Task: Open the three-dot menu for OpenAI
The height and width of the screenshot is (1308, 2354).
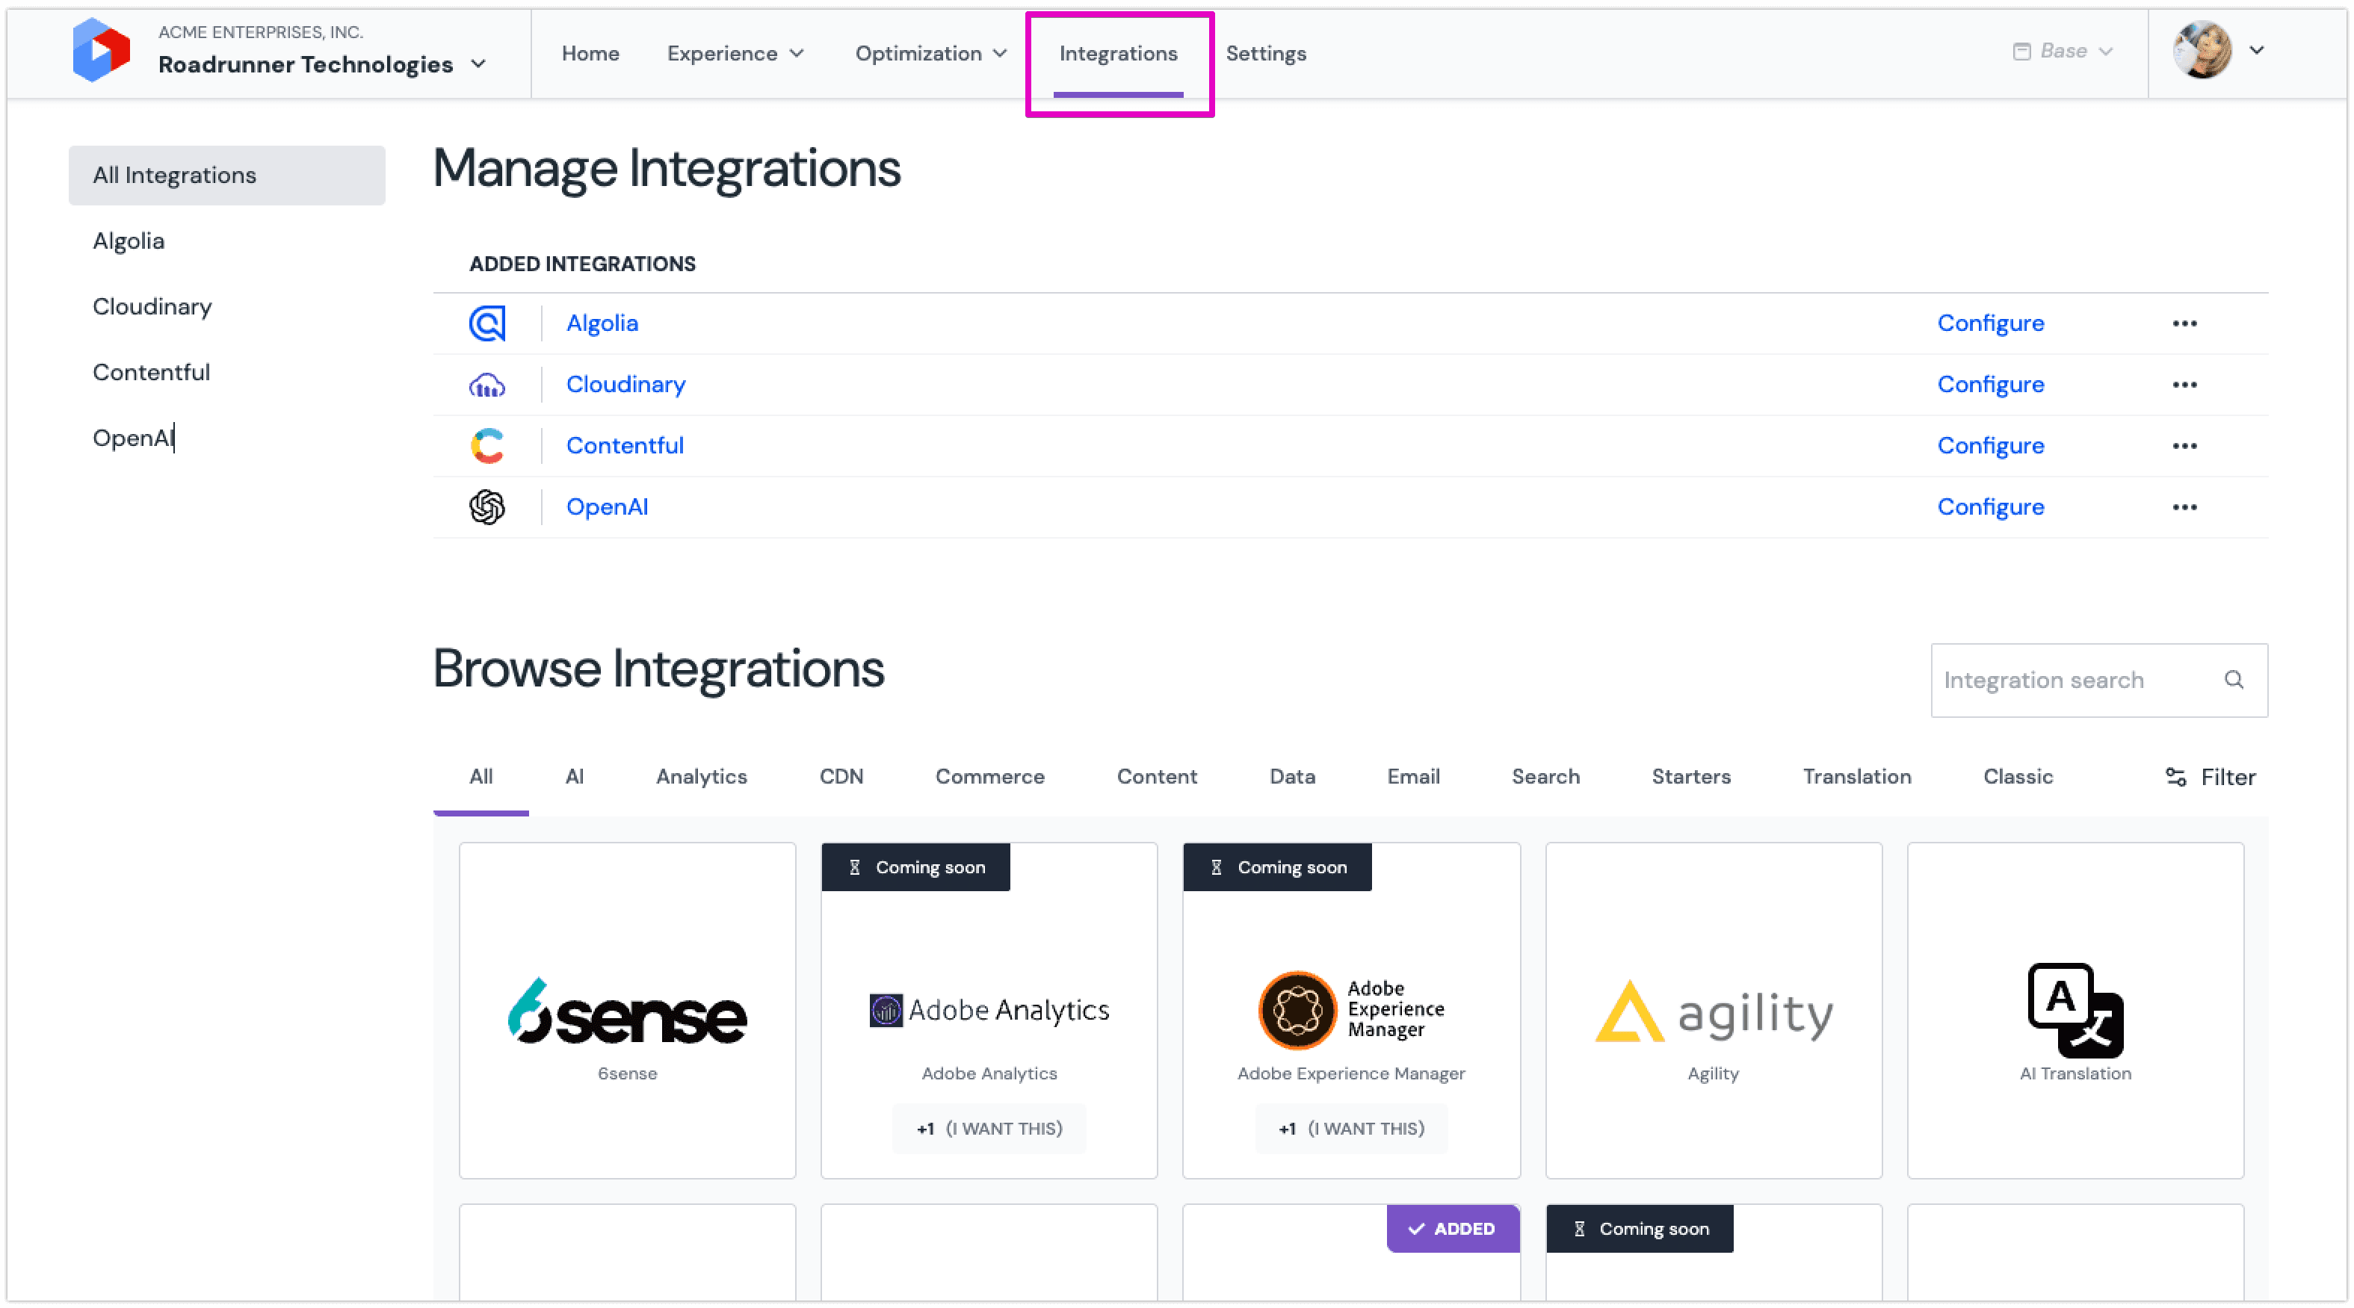Action: coord(2185,507)
